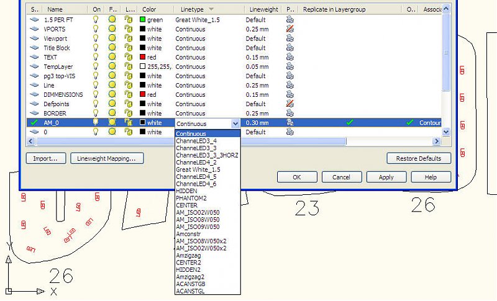This screenshot has width=497, height=301.
Task: Toggle the On lightbulb for pg3 top-VIS layer
Action: coord(96,76)
